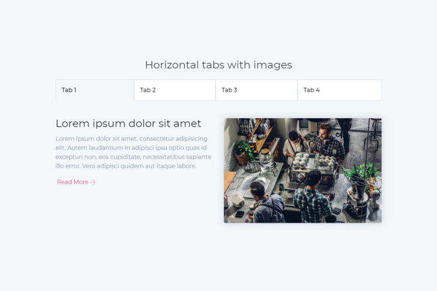
Task: Click the arrow icon beside Read More
Action: click(x=93, y=182)
